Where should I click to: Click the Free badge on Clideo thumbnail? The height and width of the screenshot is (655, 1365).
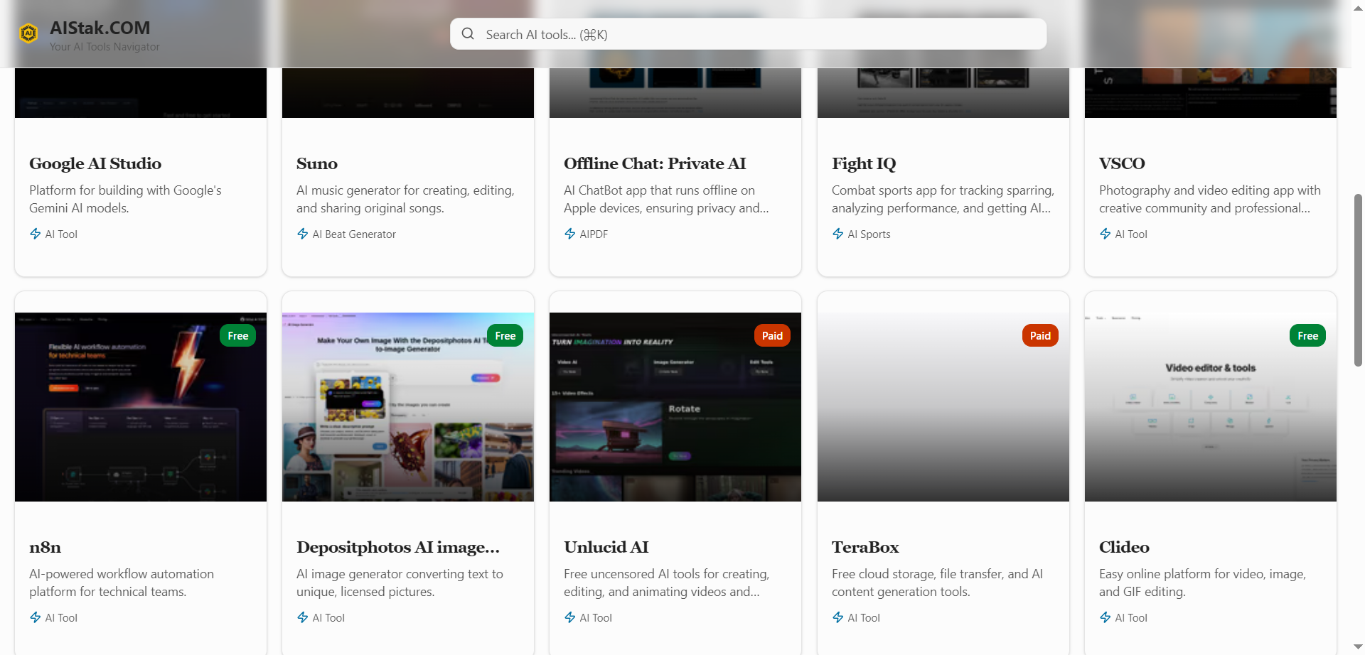tap(1308, 335)
